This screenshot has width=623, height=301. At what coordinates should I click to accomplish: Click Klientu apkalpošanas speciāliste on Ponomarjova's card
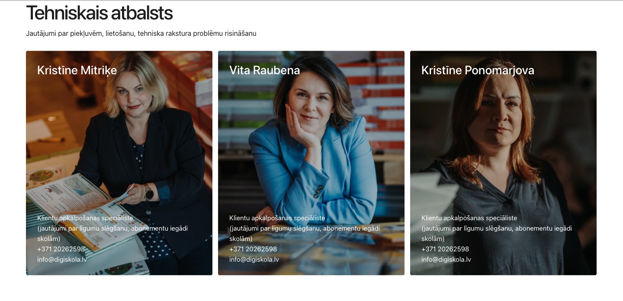click(x=469, y=218)
